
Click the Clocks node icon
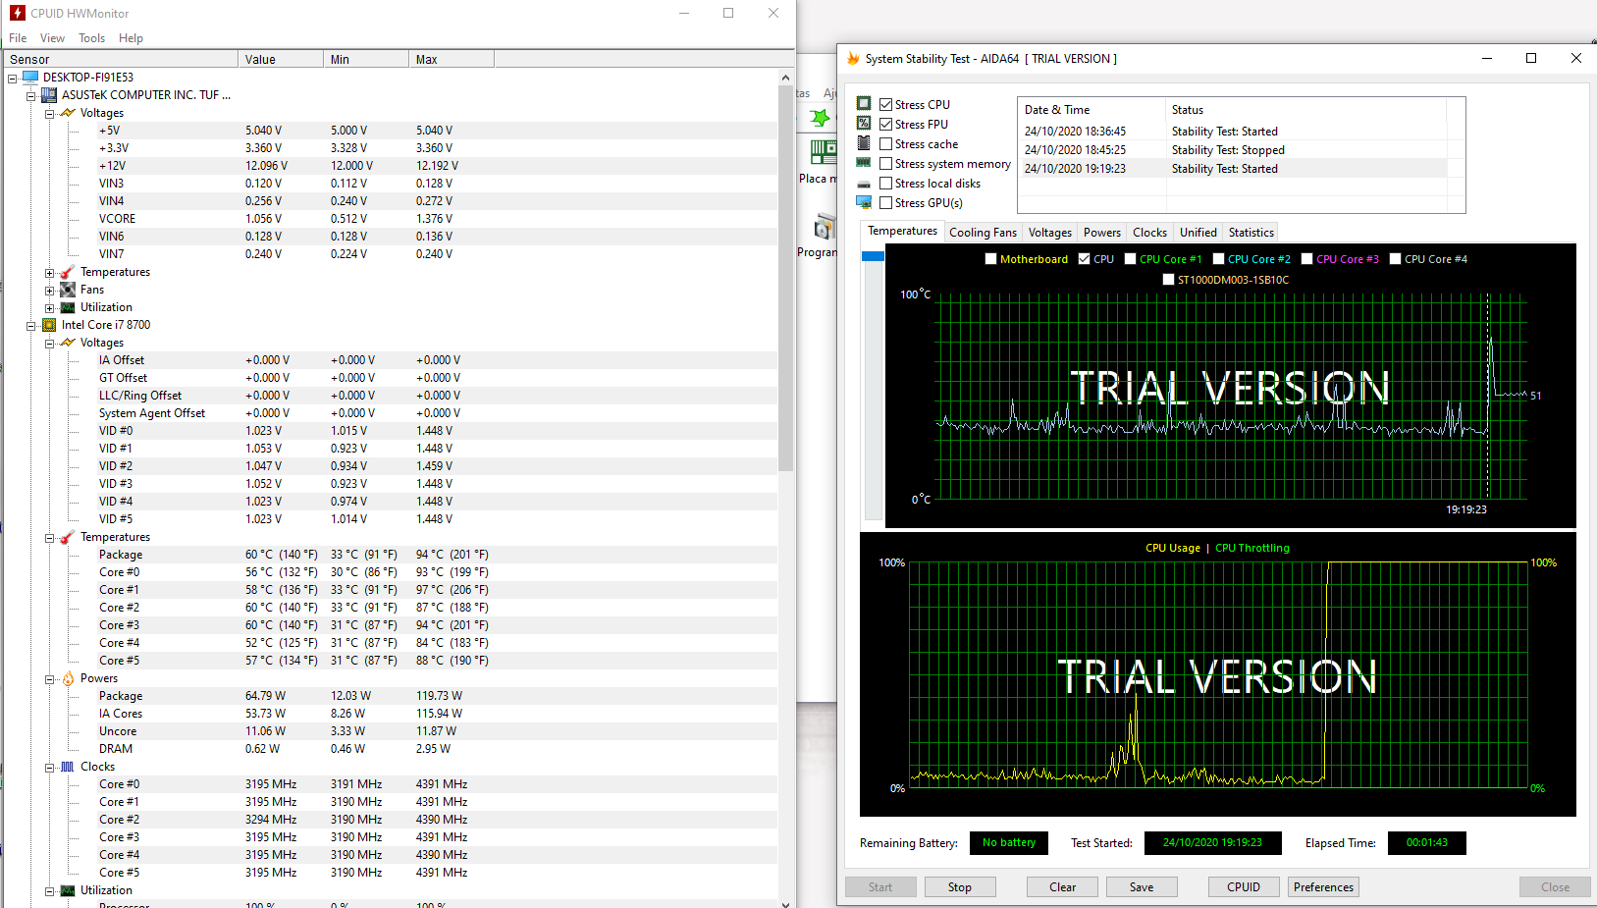[x=68, y=766]
